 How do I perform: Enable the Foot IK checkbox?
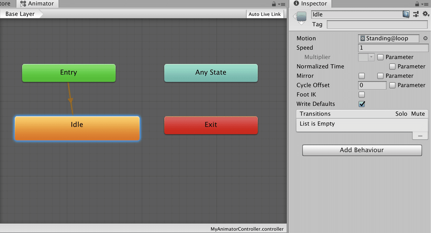tap(362, 94)
